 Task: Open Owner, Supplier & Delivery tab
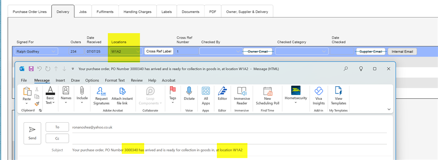247,12
